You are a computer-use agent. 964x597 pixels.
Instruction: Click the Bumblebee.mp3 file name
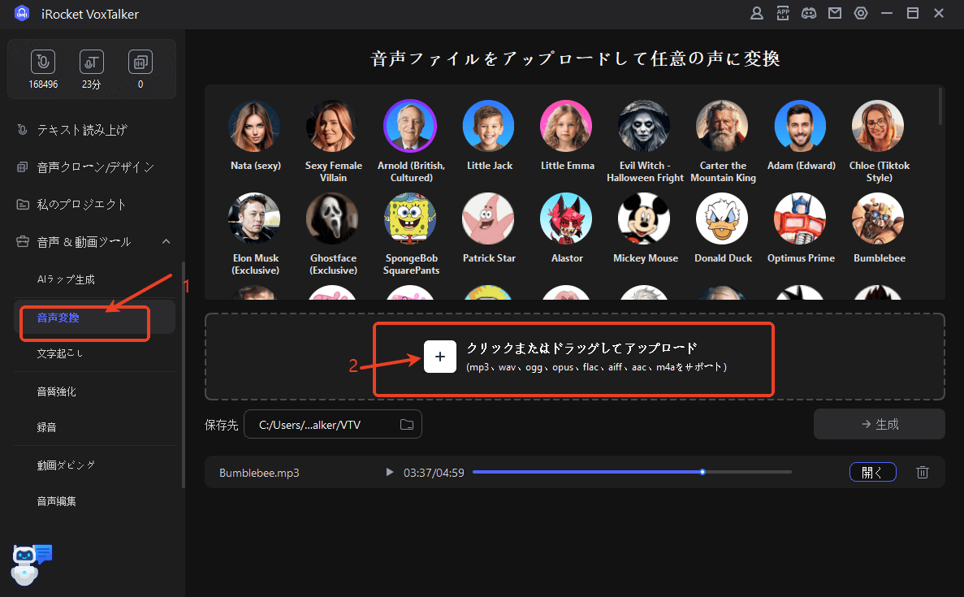259,473
